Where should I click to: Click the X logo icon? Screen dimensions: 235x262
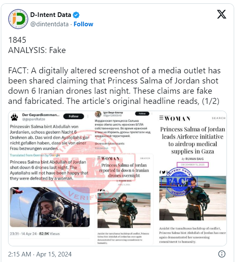click(221, 14)
